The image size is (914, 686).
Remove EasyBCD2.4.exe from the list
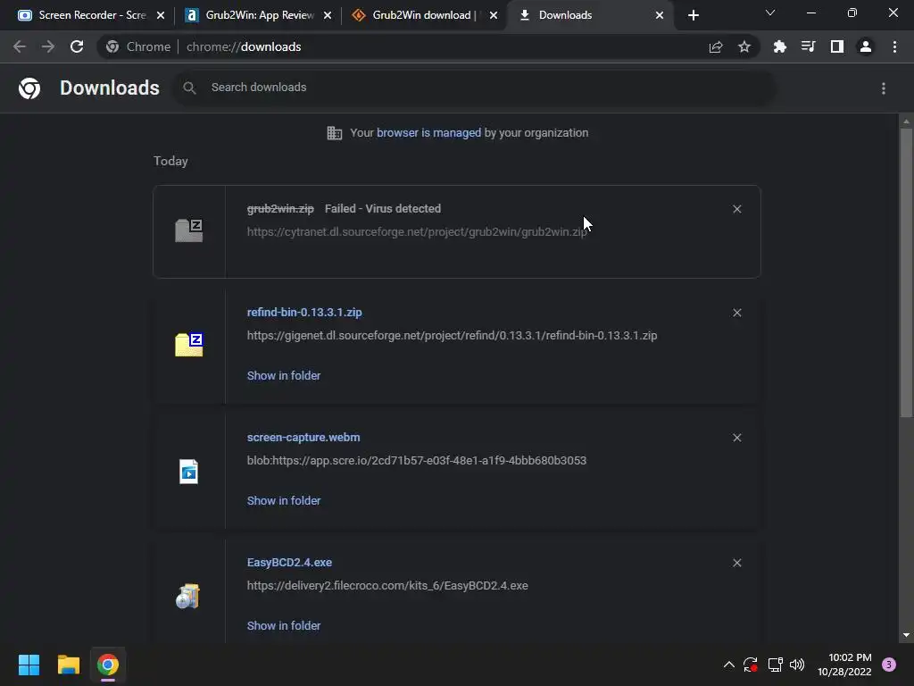pos(736,563)
